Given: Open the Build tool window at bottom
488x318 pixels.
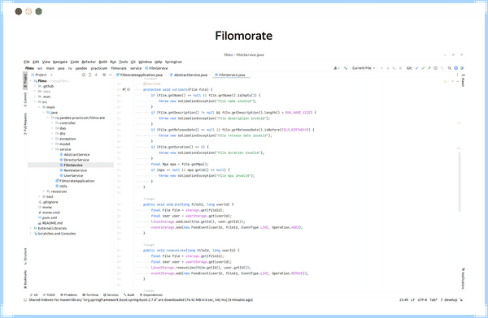Looking at the screenshot, I should (x=129, y=294).
